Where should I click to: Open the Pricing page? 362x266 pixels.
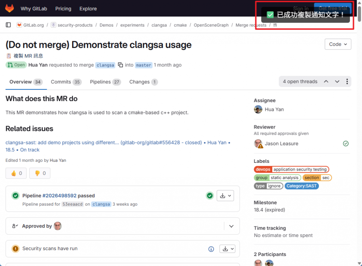tap(63, 8)
